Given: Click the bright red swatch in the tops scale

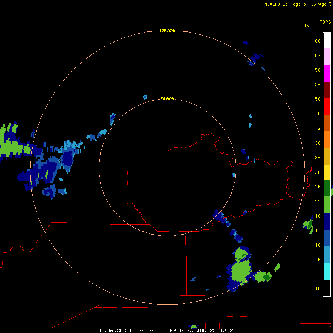Looking at the screenshot, I should tap(327, 107).
